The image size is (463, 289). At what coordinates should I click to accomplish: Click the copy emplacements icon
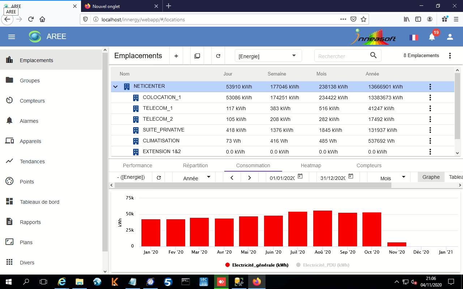(x=197, y=56)
